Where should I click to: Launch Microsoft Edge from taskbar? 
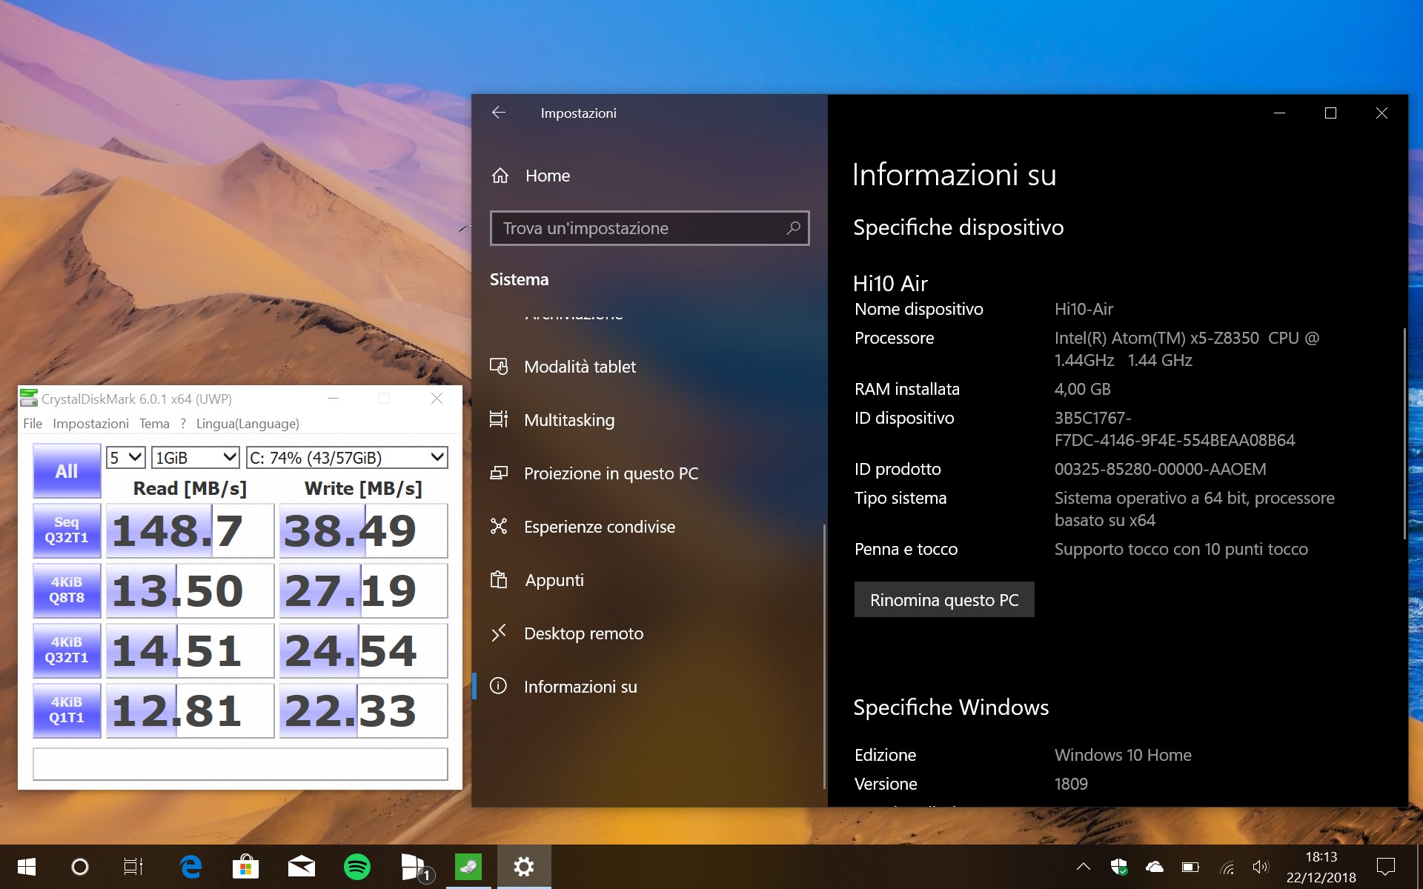[x=191, y=867]
